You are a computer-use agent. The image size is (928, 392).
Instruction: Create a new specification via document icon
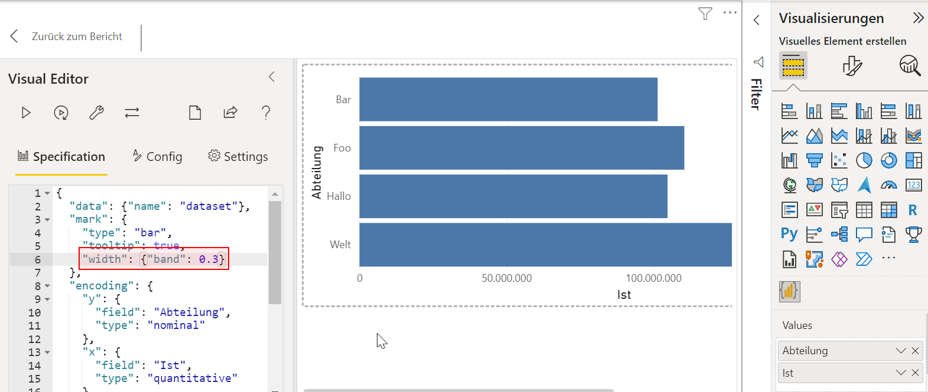[x=195, y=112]
